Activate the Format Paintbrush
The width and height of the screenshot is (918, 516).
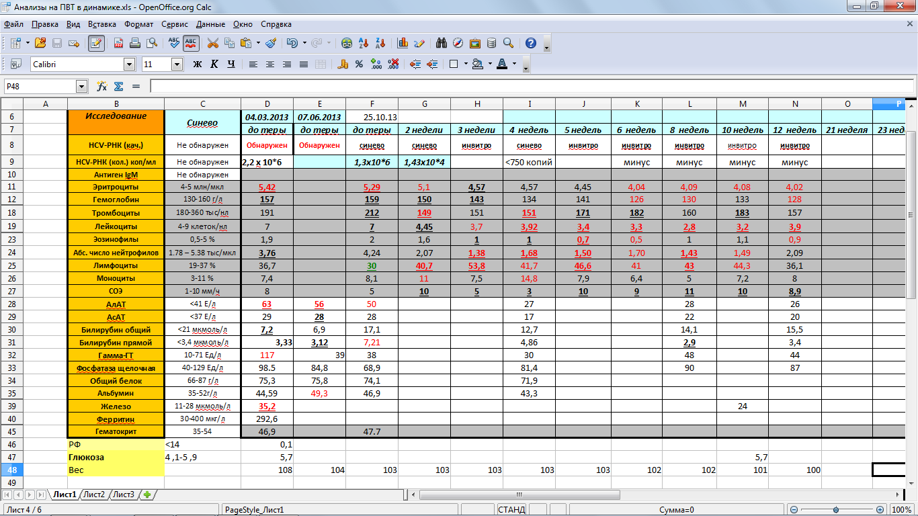(x=271, y=43)
